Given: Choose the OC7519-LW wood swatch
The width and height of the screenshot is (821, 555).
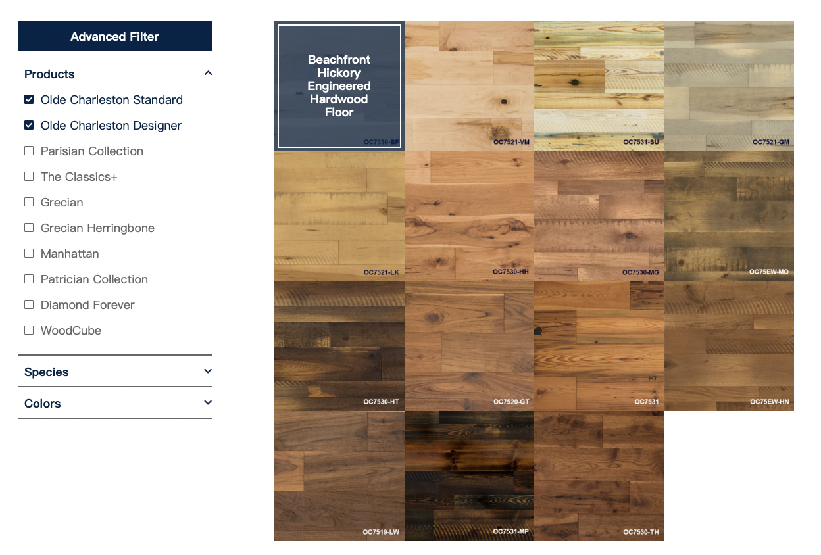Looking at the screenshot, I should coord(339,475).
